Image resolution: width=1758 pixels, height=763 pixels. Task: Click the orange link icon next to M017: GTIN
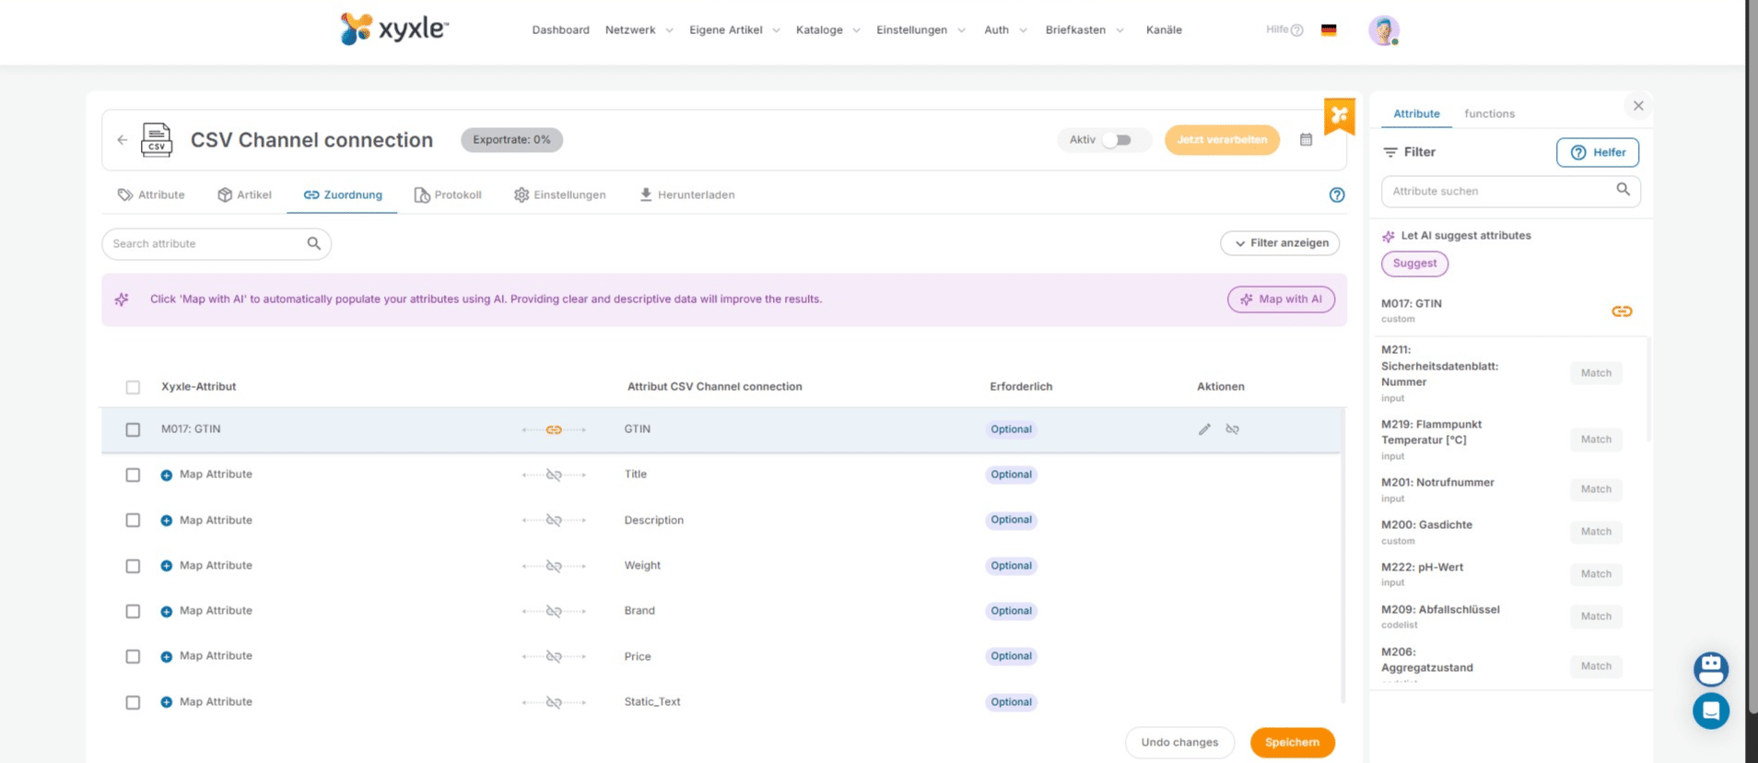(x=1622, y=311)
